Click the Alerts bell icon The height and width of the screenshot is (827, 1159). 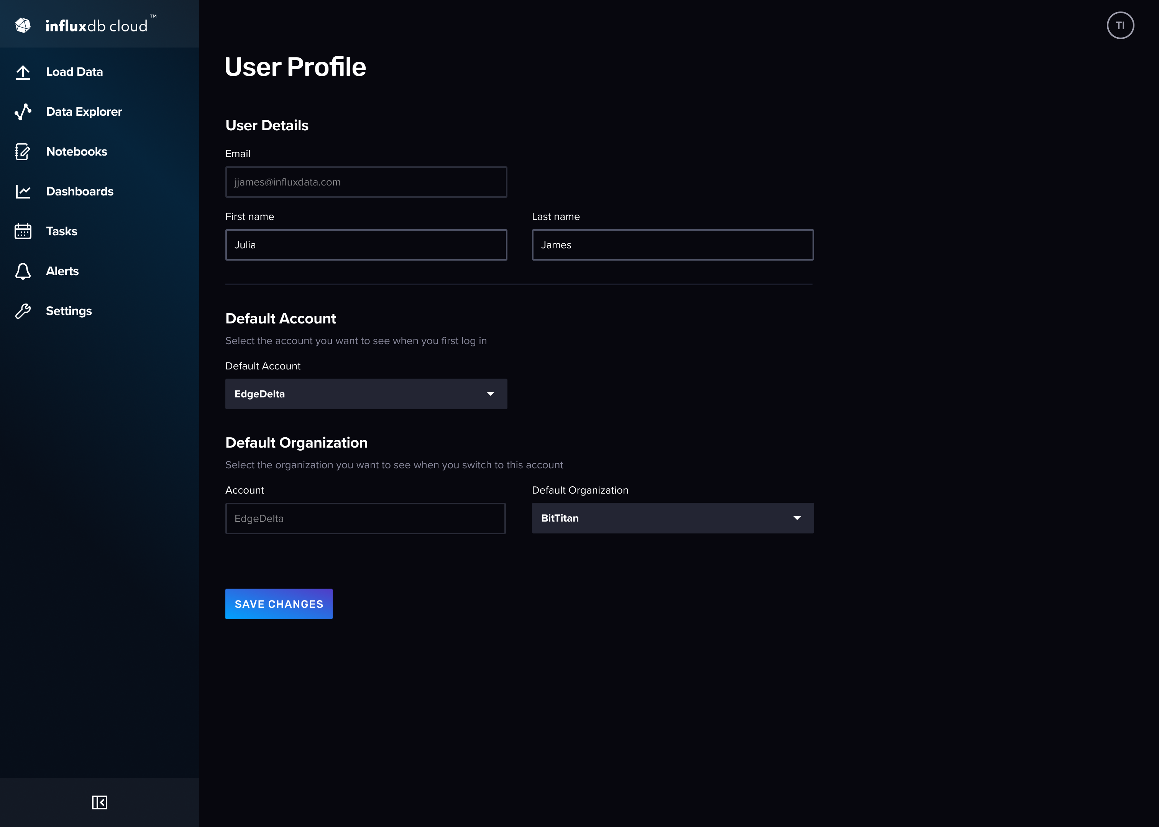(x=23, y=271)
